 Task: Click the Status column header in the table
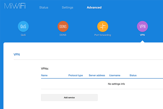coord(133,75)
